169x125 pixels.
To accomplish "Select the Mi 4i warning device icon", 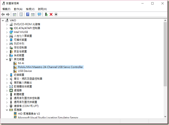I will 15,63.
